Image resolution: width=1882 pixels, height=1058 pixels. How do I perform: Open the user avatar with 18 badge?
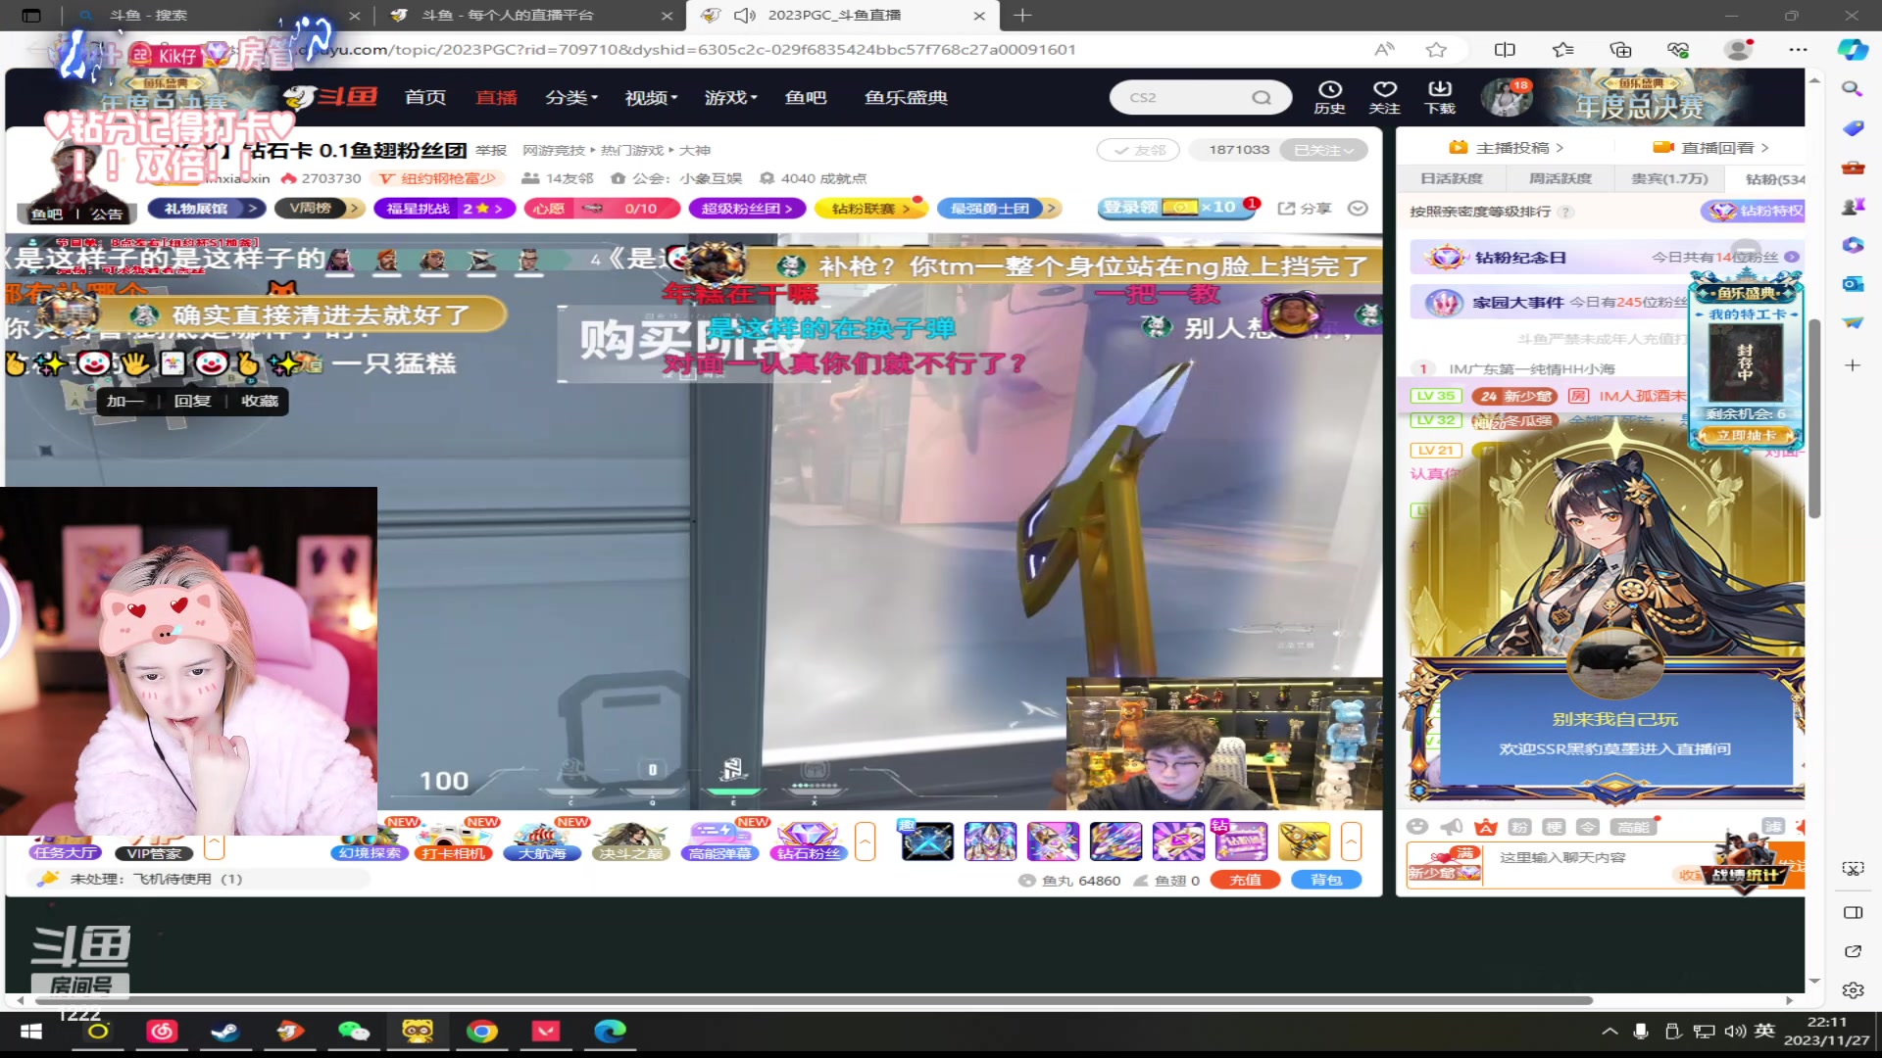click(x=1506, y=97)
